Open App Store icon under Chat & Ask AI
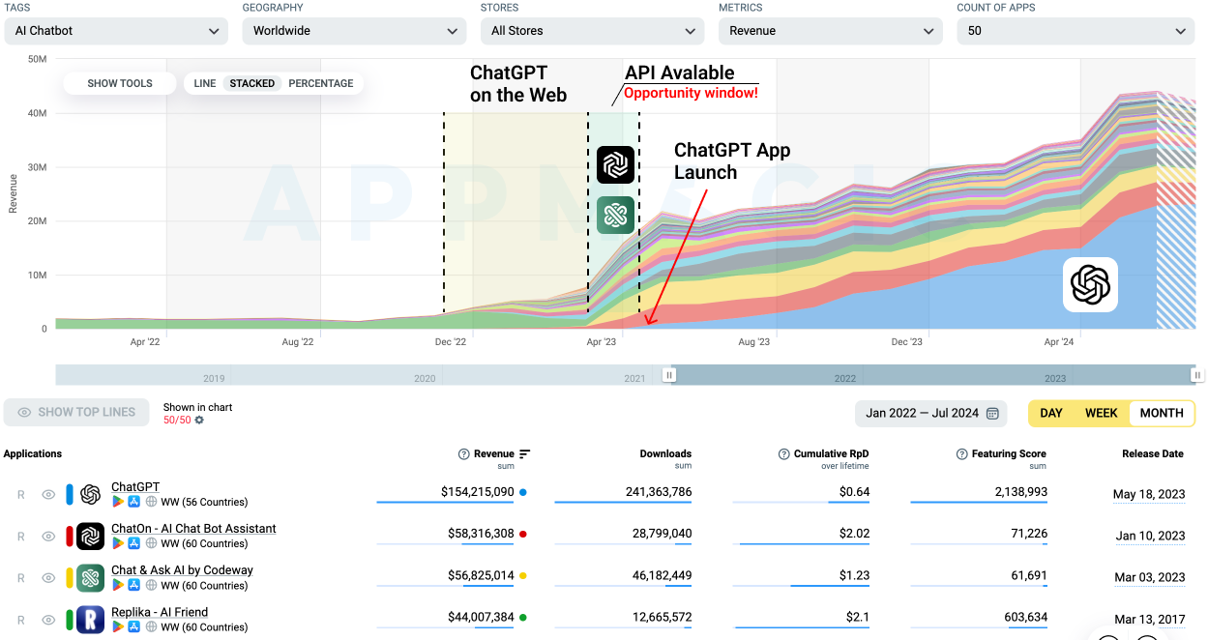 click(x=134, y=585)
